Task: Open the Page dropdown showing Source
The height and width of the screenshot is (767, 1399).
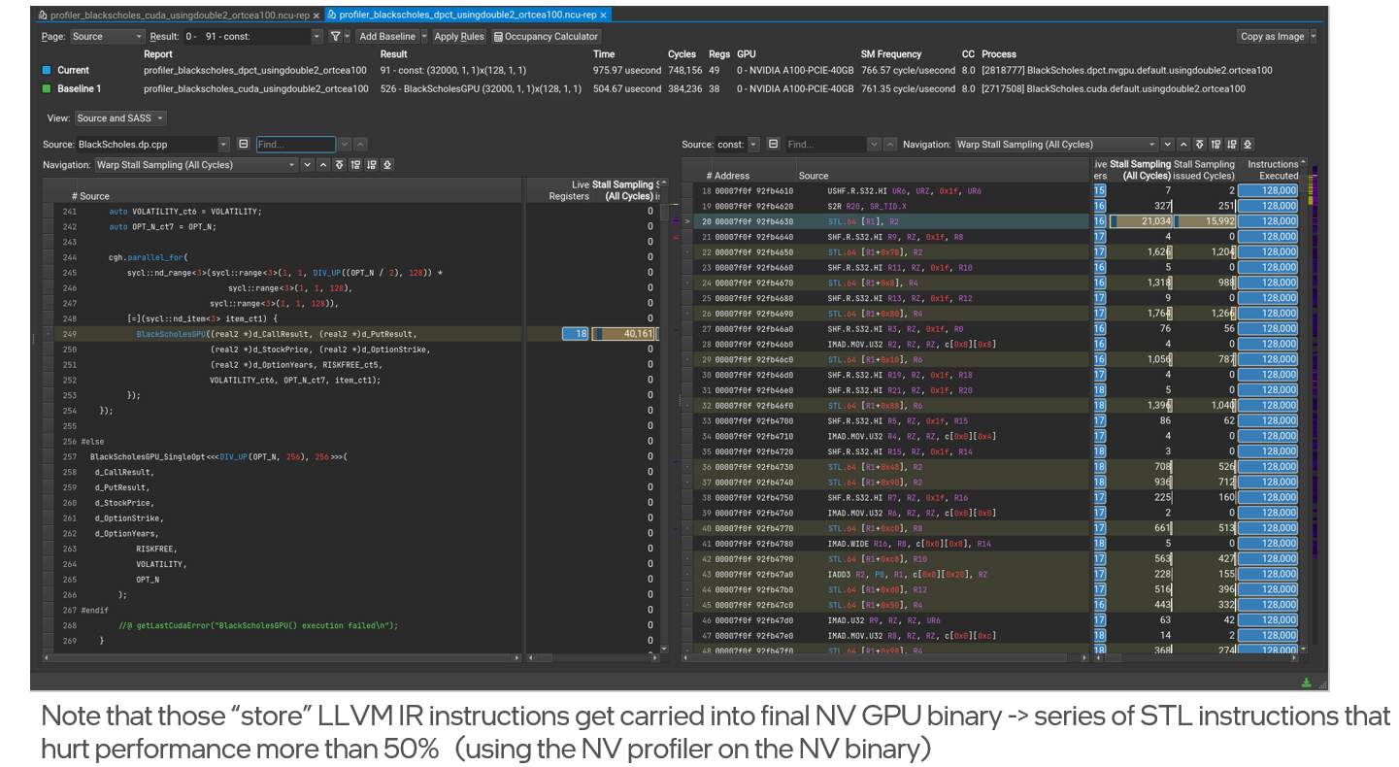Action: tap(107, 37)
